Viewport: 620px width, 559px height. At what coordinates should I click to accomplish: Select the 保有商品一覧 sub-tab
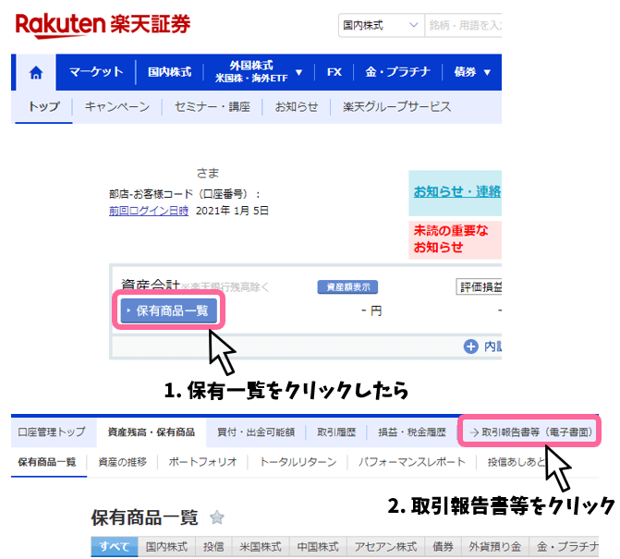pyautogui.click(x=47, y=462)
